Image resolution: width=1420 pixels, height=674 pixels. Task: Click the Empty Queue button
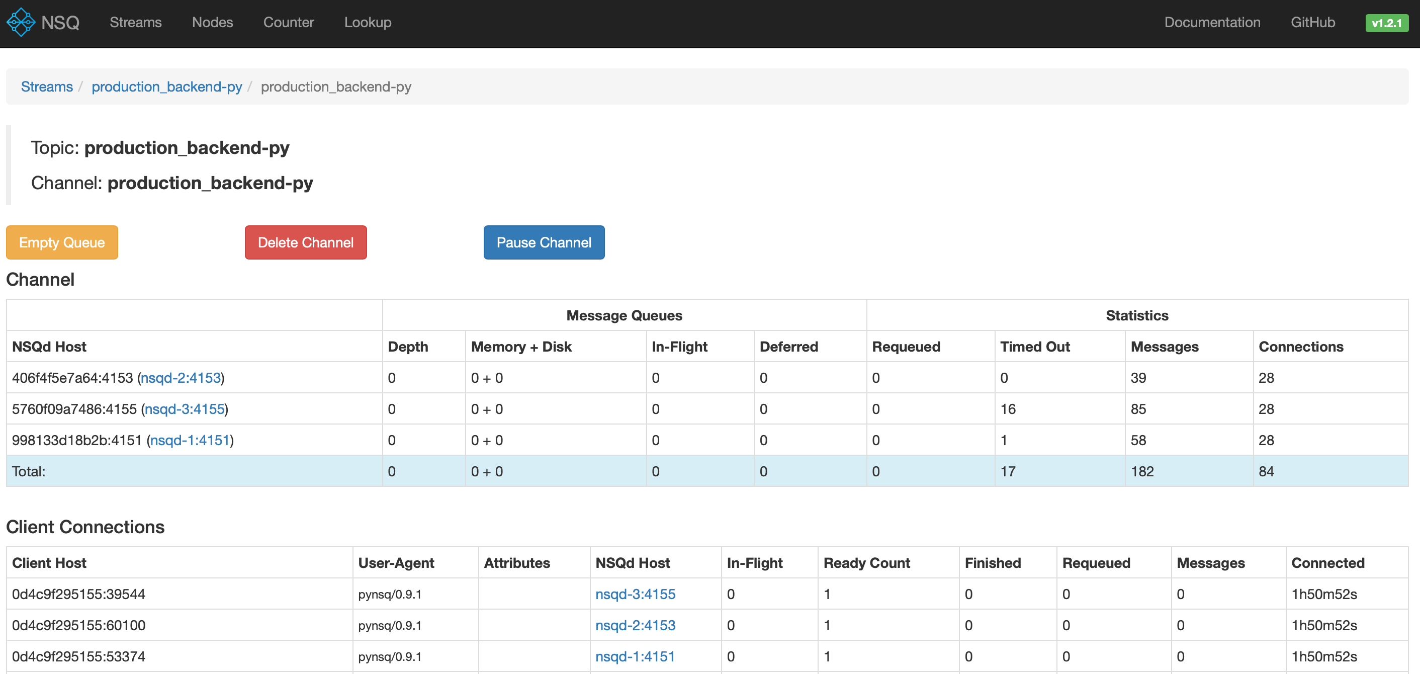click(62, 242)
